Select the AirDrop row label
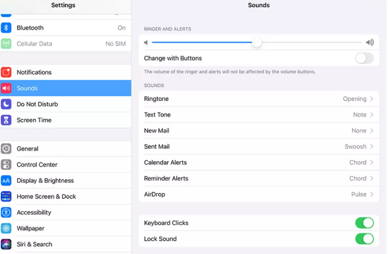388x254 pixels. point(154,194)
